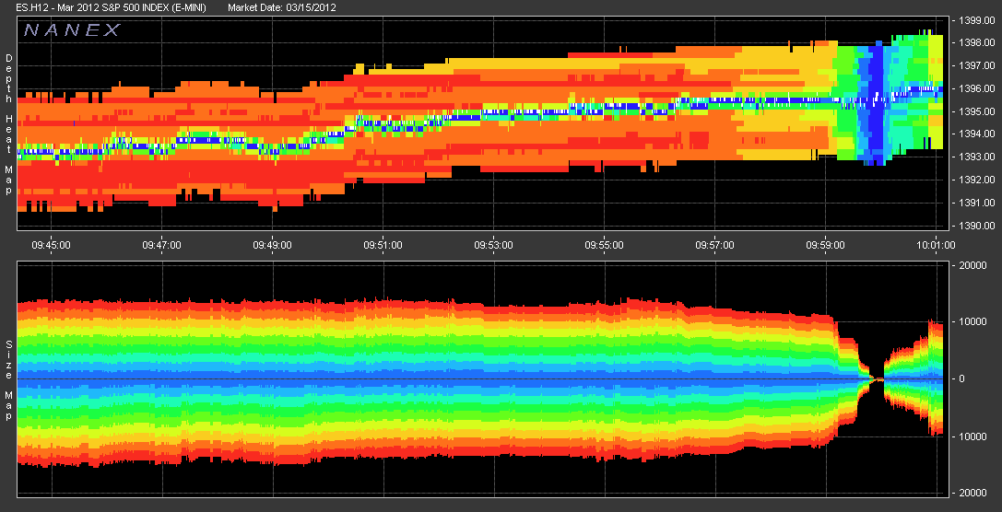Click the 09:45:00 time axis label
Screen dimensions: 1002x512
(52, 245)
